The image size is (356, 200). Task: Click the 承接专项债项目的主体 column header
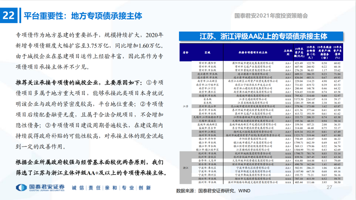[x=253, y=52]
